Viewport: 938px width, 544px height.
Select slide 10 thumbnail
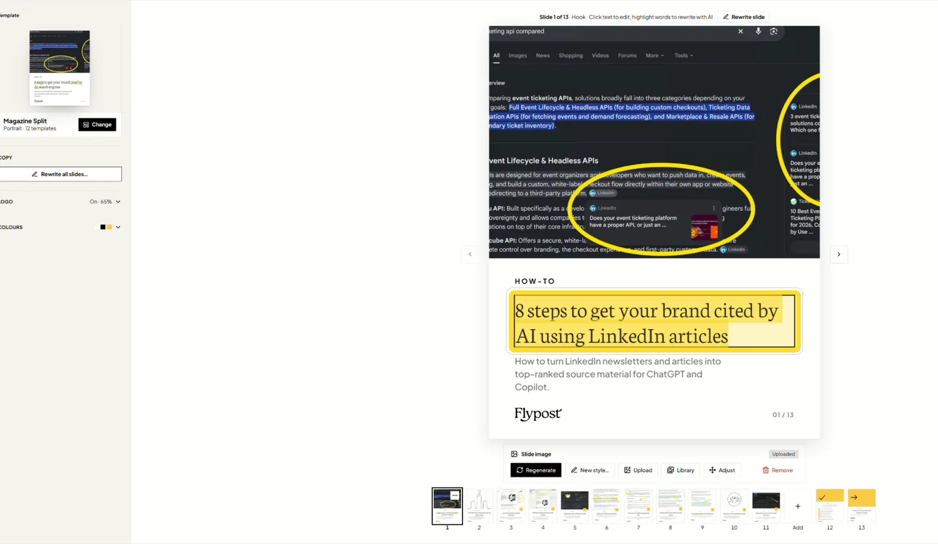734,506
